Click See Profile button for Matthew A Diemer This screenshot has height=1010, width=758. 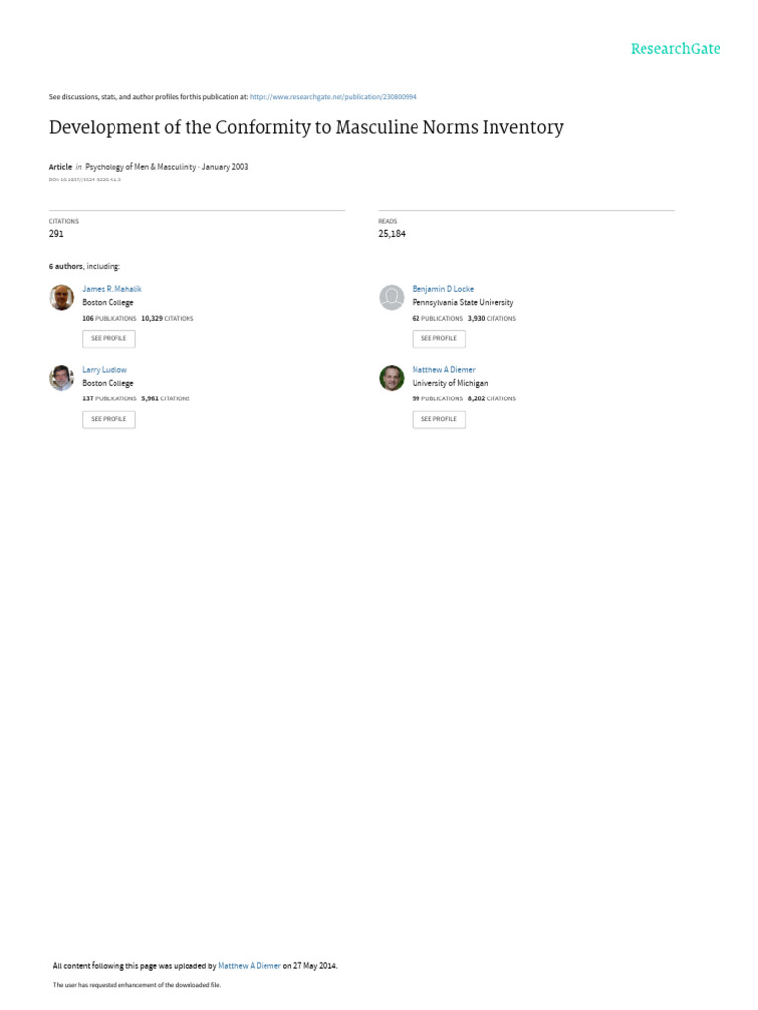(438, 419)
